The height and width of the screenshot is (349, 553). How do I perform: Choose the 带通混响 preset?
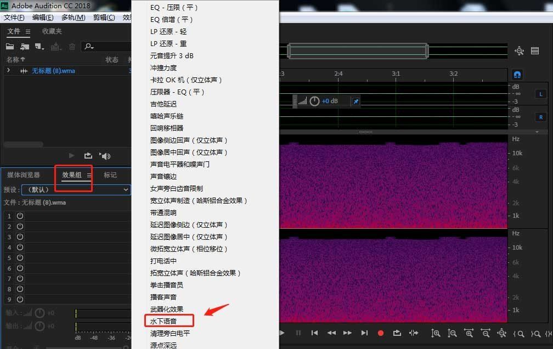[163, 213]
